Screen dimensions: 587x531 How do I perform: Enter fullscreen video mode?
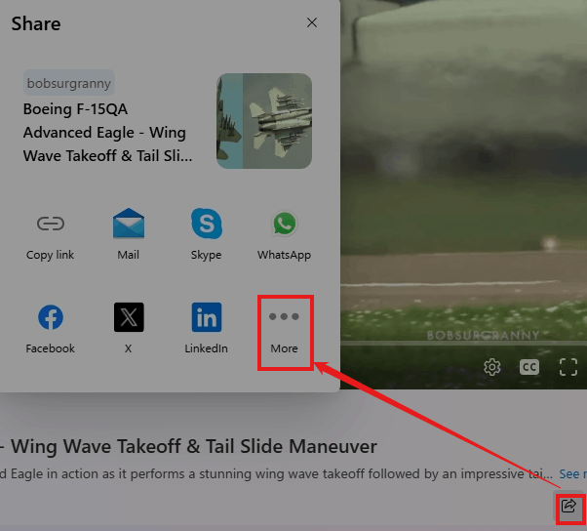pos(567,367)
